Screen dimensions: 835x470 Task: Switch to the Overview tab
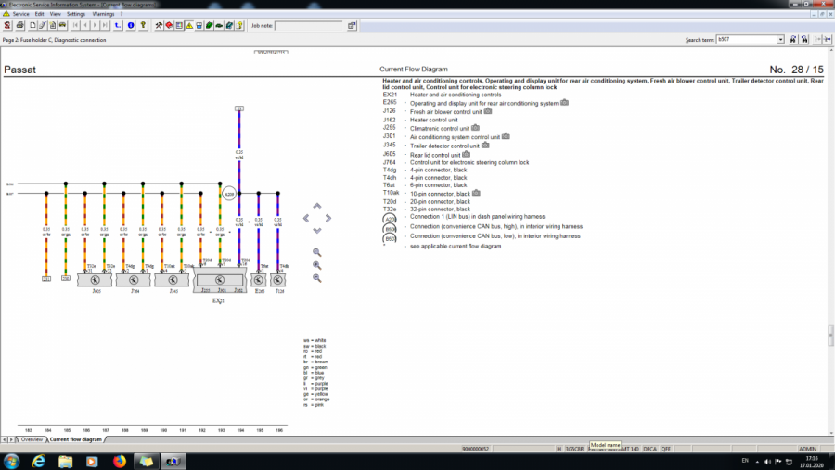(x=32, y=439)
